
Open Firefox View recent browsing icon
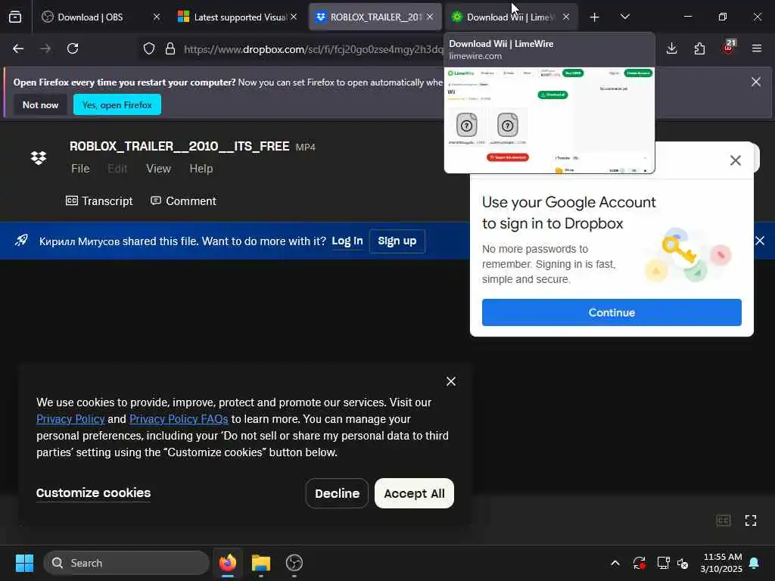[x=15, y=17]
